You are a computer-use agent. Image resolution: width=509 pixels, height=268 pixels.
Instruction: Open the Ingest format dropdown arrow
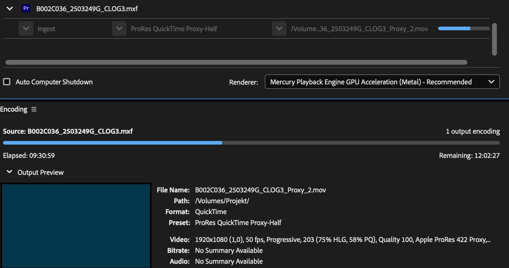pyautogui.click(x=26, y=28)
